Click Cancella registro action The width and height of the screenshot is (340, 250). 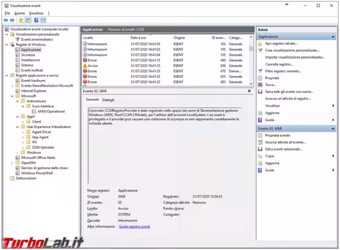click(x=279, y=64)
